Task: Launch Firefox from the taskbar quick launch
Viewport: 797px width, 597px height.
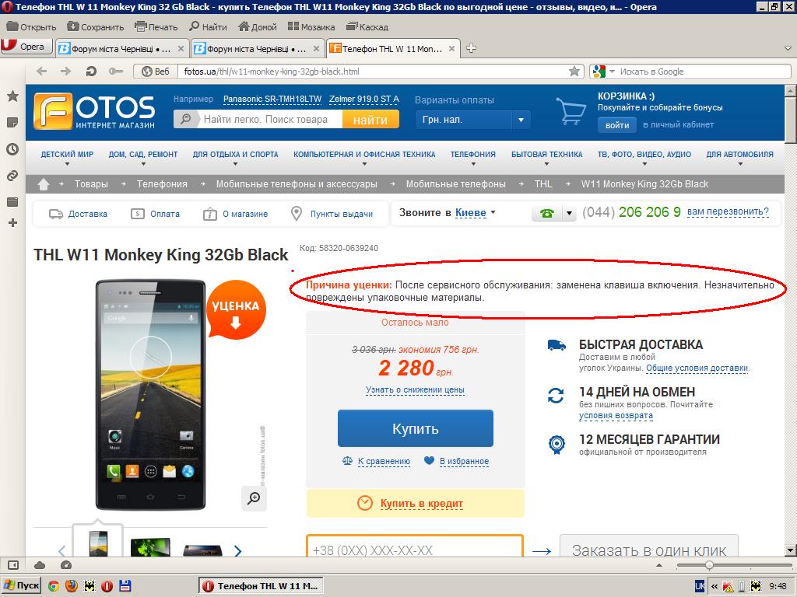Action: pos(72,585)
